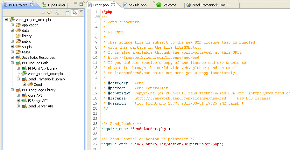Switch to the Type Hierarchy tab
The width and height of the screenshot is (290, 150).
(x=53, y=5)
